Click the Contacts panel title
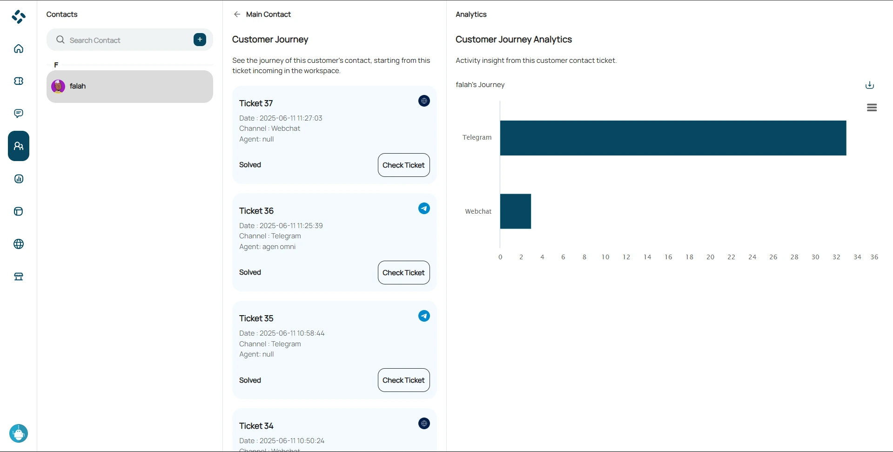Screen dimensions: 893x452 click(x=62, y=14)
